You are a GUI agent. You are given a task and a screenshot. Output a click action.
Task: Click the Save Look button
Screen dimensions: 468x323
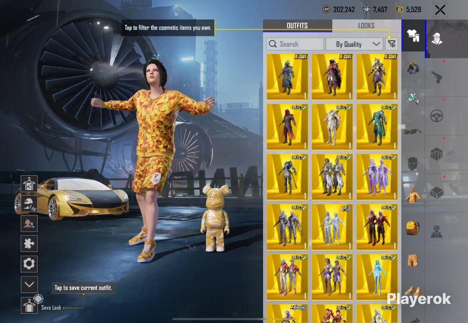pos(29,305)
